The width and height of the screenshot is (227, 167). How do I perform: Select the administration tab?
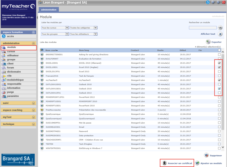pos(49,10)
